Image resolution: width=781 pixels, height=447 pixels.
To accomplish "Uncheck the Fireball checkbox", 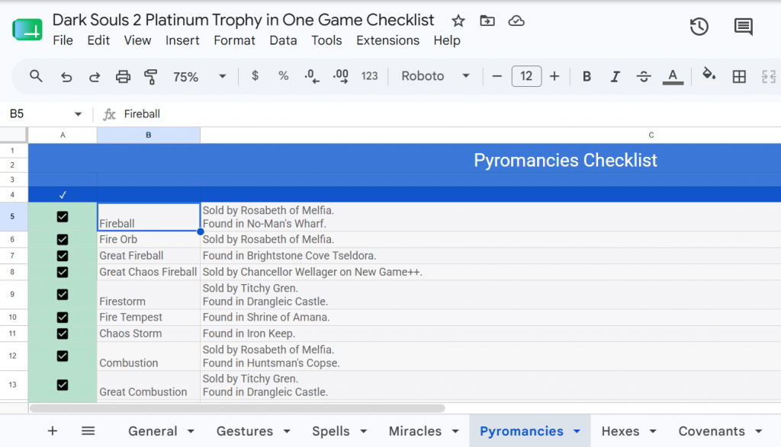I will point(63,217).
